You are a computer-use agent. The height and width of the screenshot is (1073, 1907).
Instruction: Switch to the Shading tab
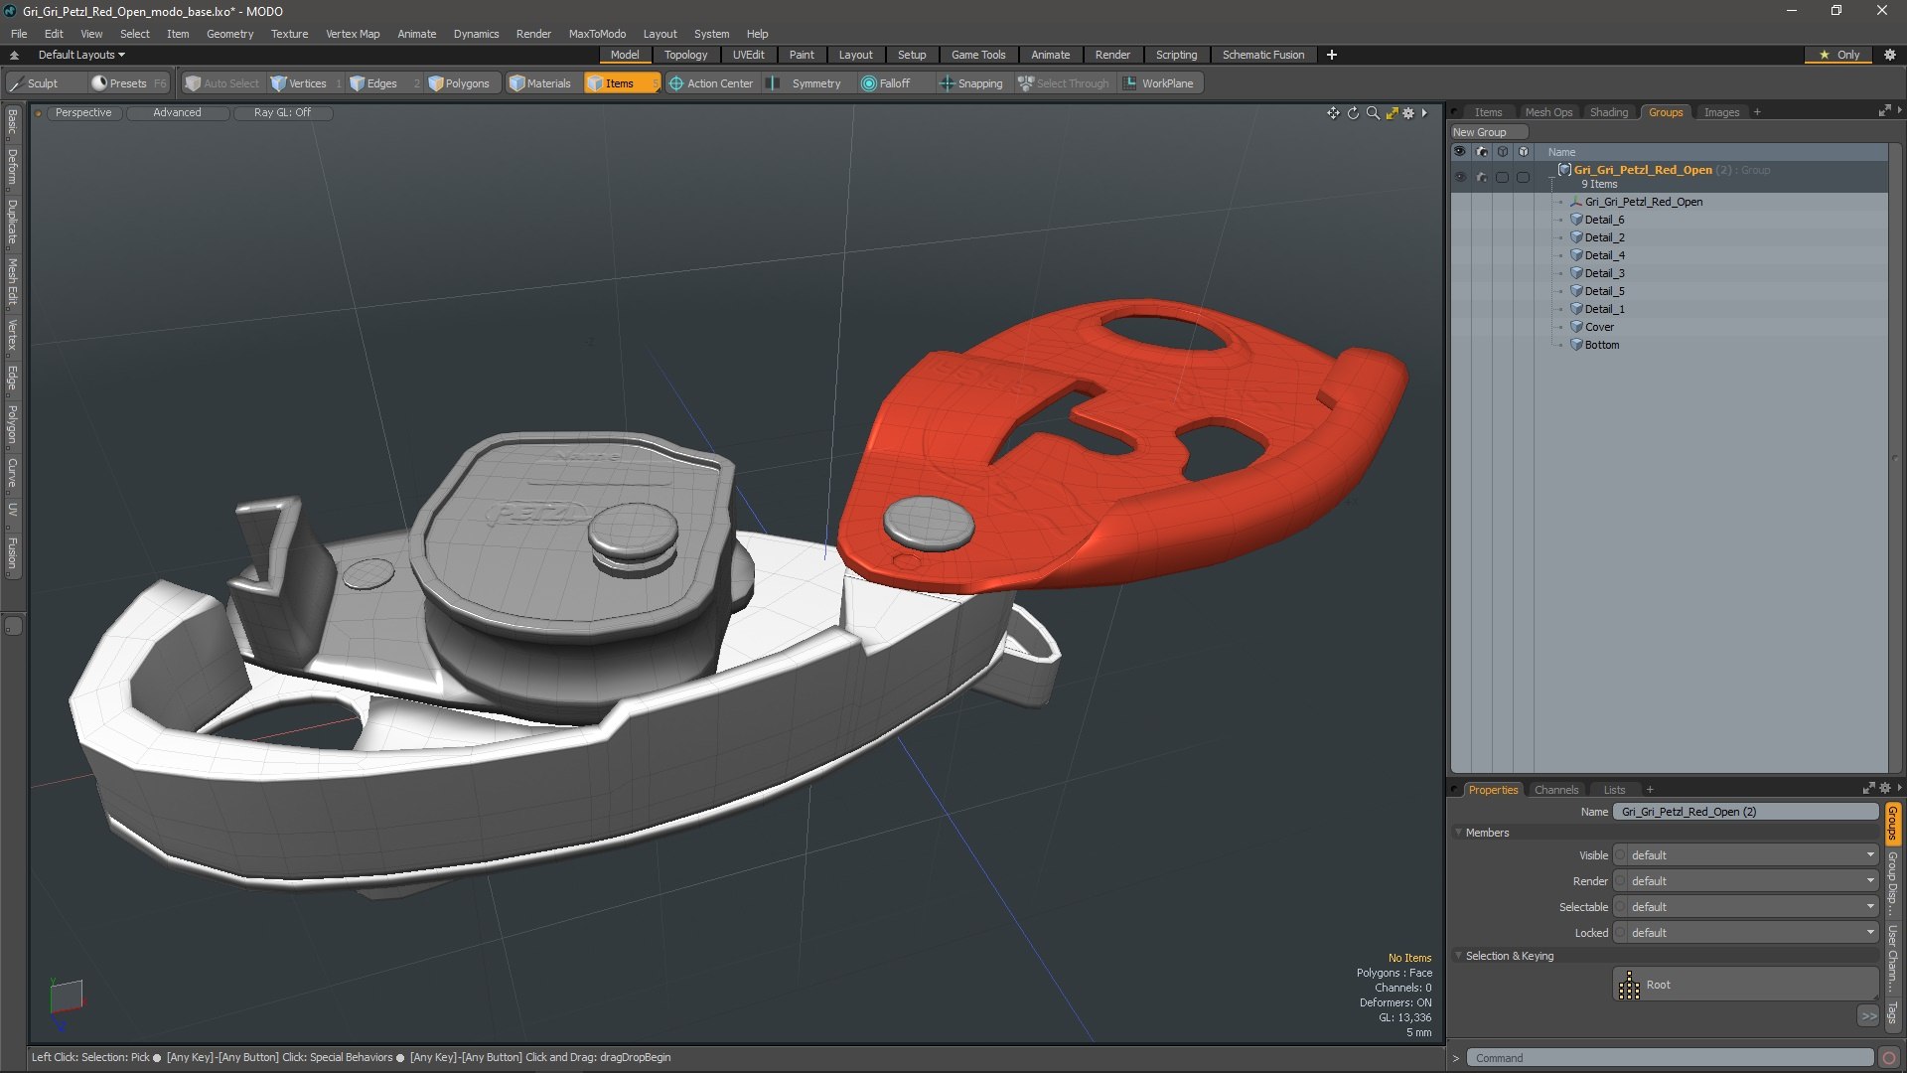[x=1608, y=112]
